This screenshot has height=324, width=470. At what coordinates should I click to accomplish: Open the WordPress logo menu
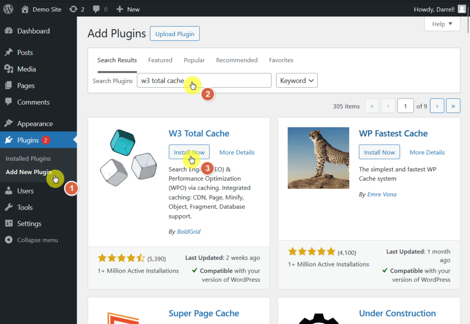pyautogui.click(x=8, y=9)
